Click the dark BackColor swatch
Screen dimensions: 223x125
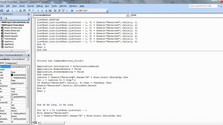[12, 75]
